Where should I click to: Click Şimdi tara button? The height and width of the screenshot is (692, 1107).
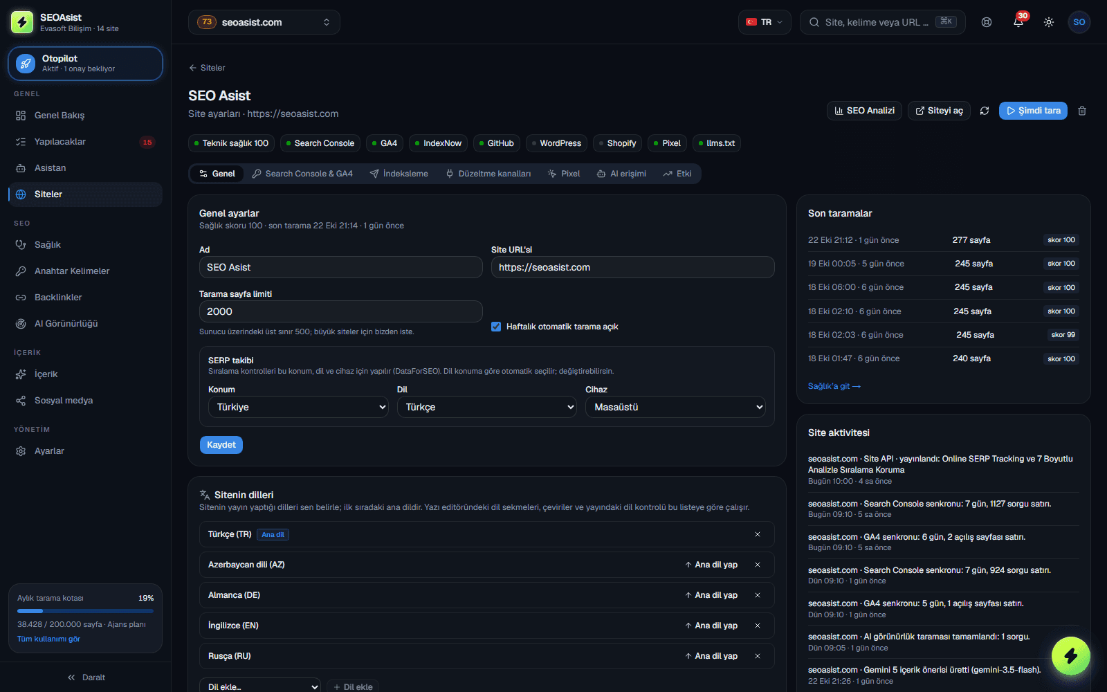(x=1033, y=111)
